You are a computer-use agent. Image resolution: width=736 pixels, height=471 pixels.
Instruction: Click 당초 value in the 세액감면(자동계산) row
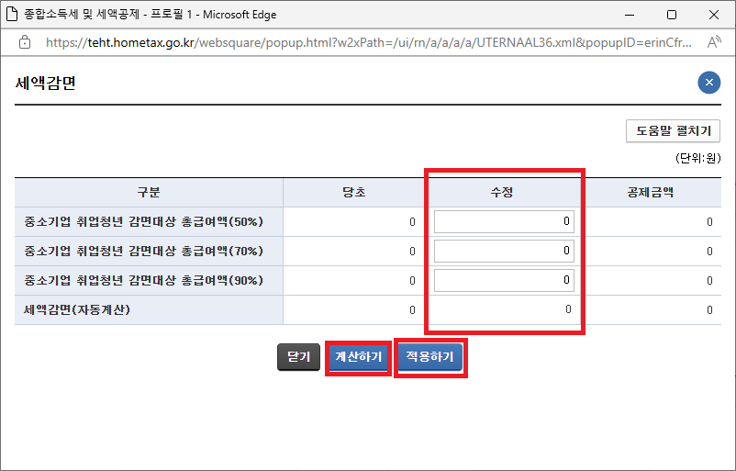click(412, 310)
